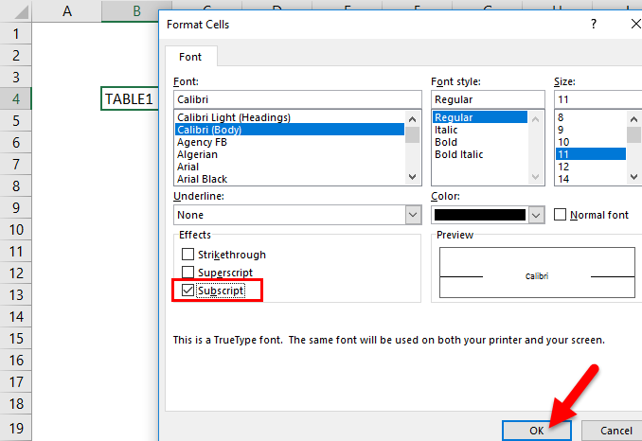Uncheck the Subscript checkbox
The width and height of the screenshot is (642, 441).
(187, 291)
